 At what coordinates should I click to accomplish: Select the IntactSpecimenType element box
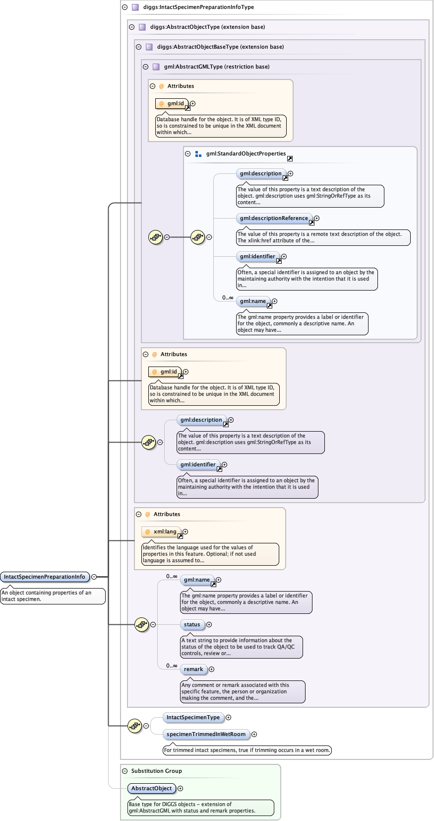(x=193, y=717)
